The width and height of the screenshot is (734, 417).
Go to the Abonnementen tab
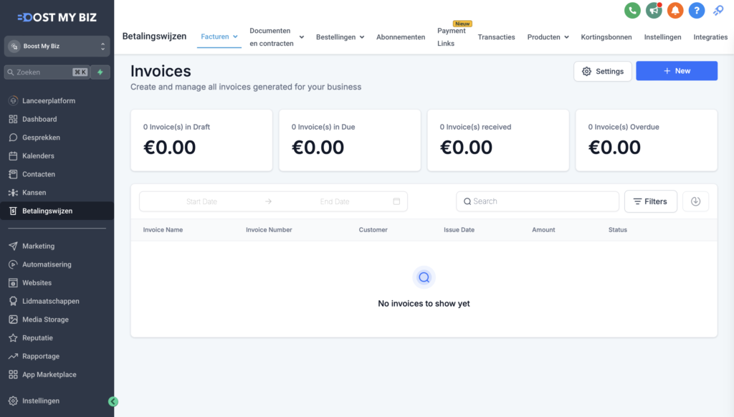click(401, 37)
